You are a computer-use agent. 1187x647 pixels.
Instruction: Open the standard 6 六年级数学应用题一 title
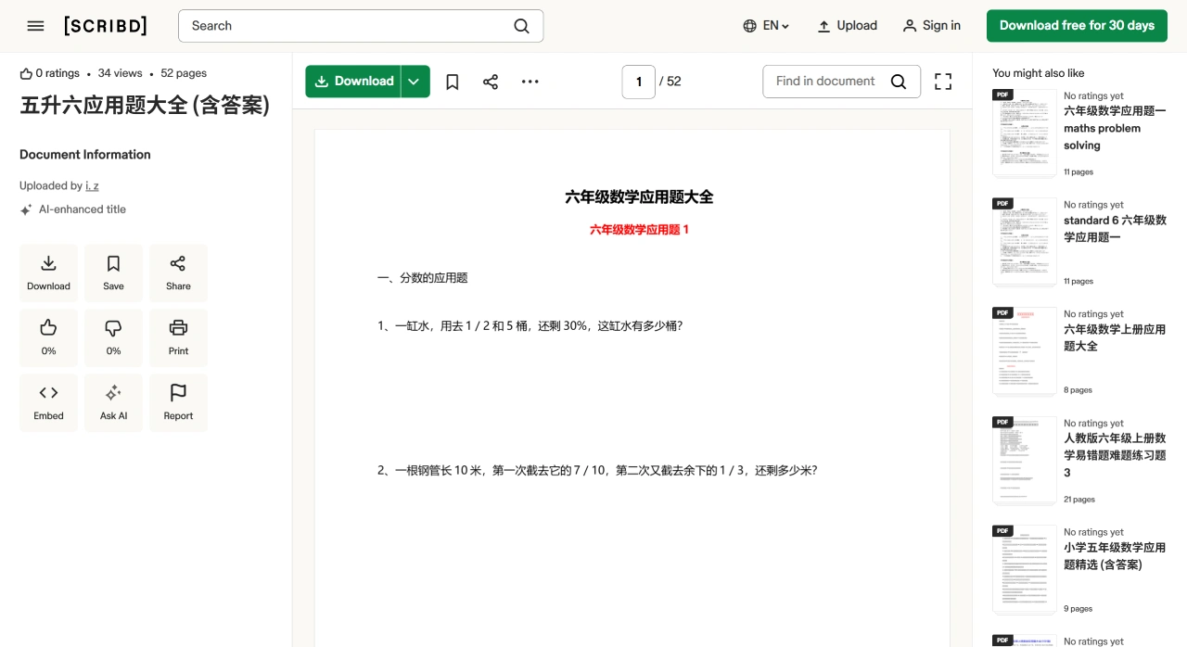pyautogui.click(x=1115, y=229)
